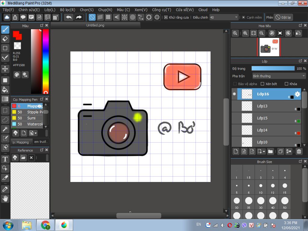Toggle visibility of layer Lớp16

pos(234,94)
